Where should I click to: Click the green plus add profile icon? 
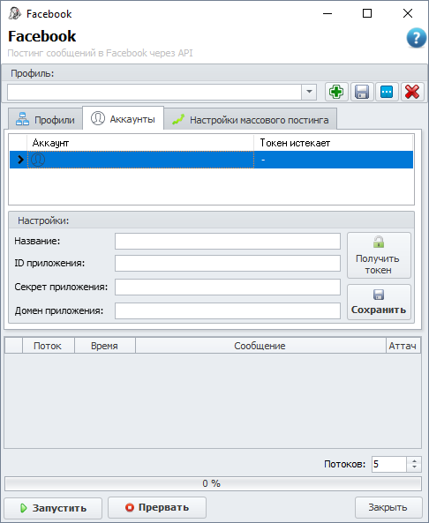pos(336,92)
